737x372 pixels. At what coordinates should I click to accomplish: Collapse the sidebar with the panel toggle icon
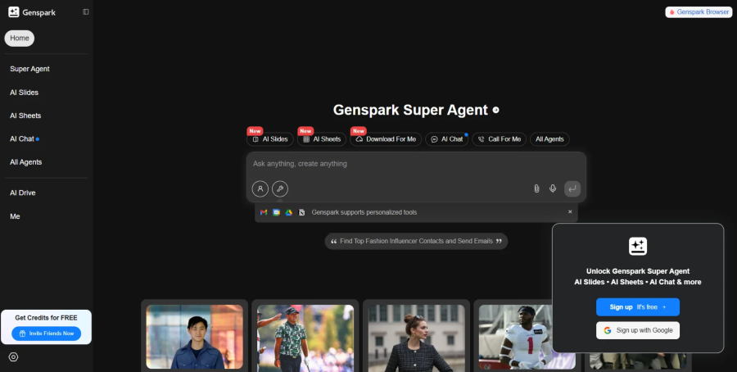point(85,11)
